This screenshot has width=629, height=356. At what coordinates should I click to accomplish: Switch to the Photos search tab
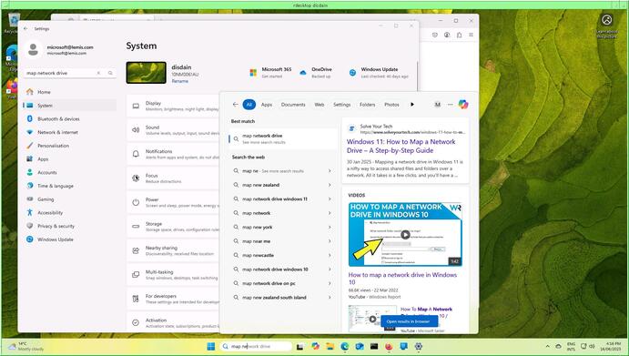[x=392, y=105]
